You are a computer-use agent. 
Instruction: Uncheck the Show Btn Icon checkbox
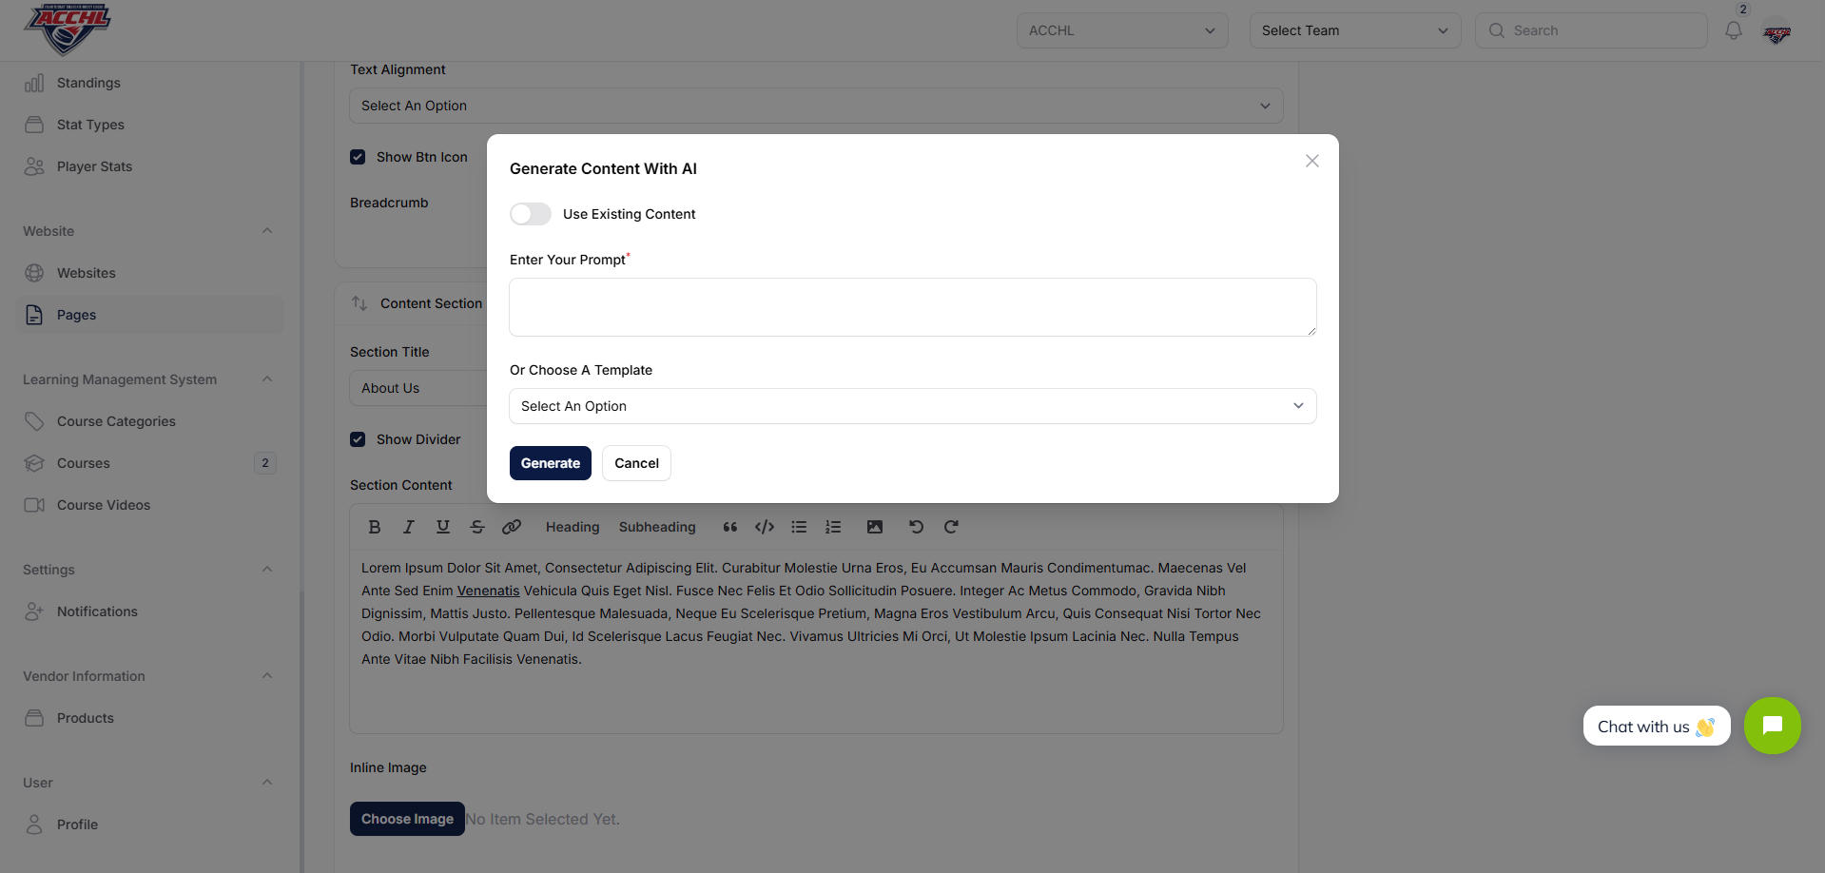click(x=358, y=157)
